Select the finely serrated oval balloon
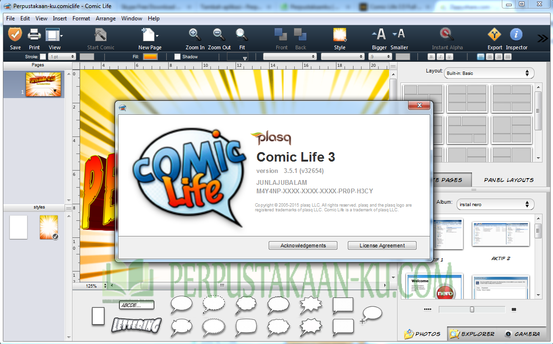 point(214,327)
